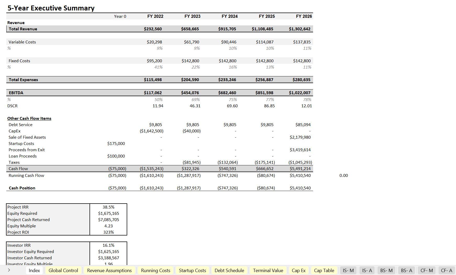Viewport: 456px width, 275px height.
Task: Click Equity Required $1,675,165
Action: [x=108, y=213]
